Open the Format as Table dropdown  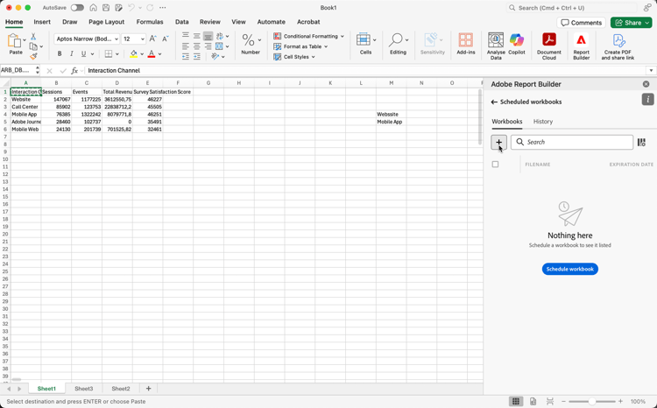pos(300,46)
